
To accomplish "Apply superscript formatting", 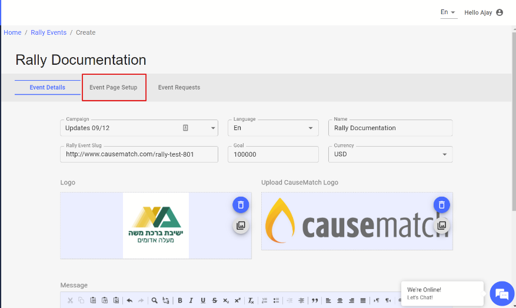I will [x=238, y=300].
